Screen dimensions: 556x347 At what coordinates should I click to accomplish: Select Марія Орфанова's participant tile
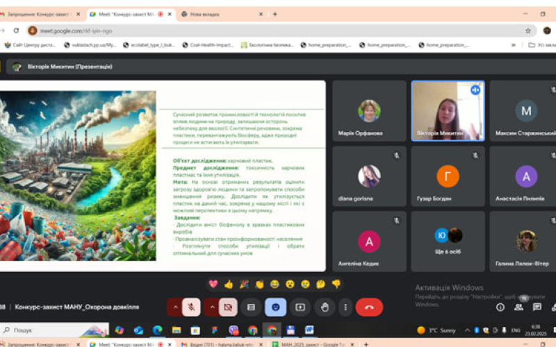369,111
